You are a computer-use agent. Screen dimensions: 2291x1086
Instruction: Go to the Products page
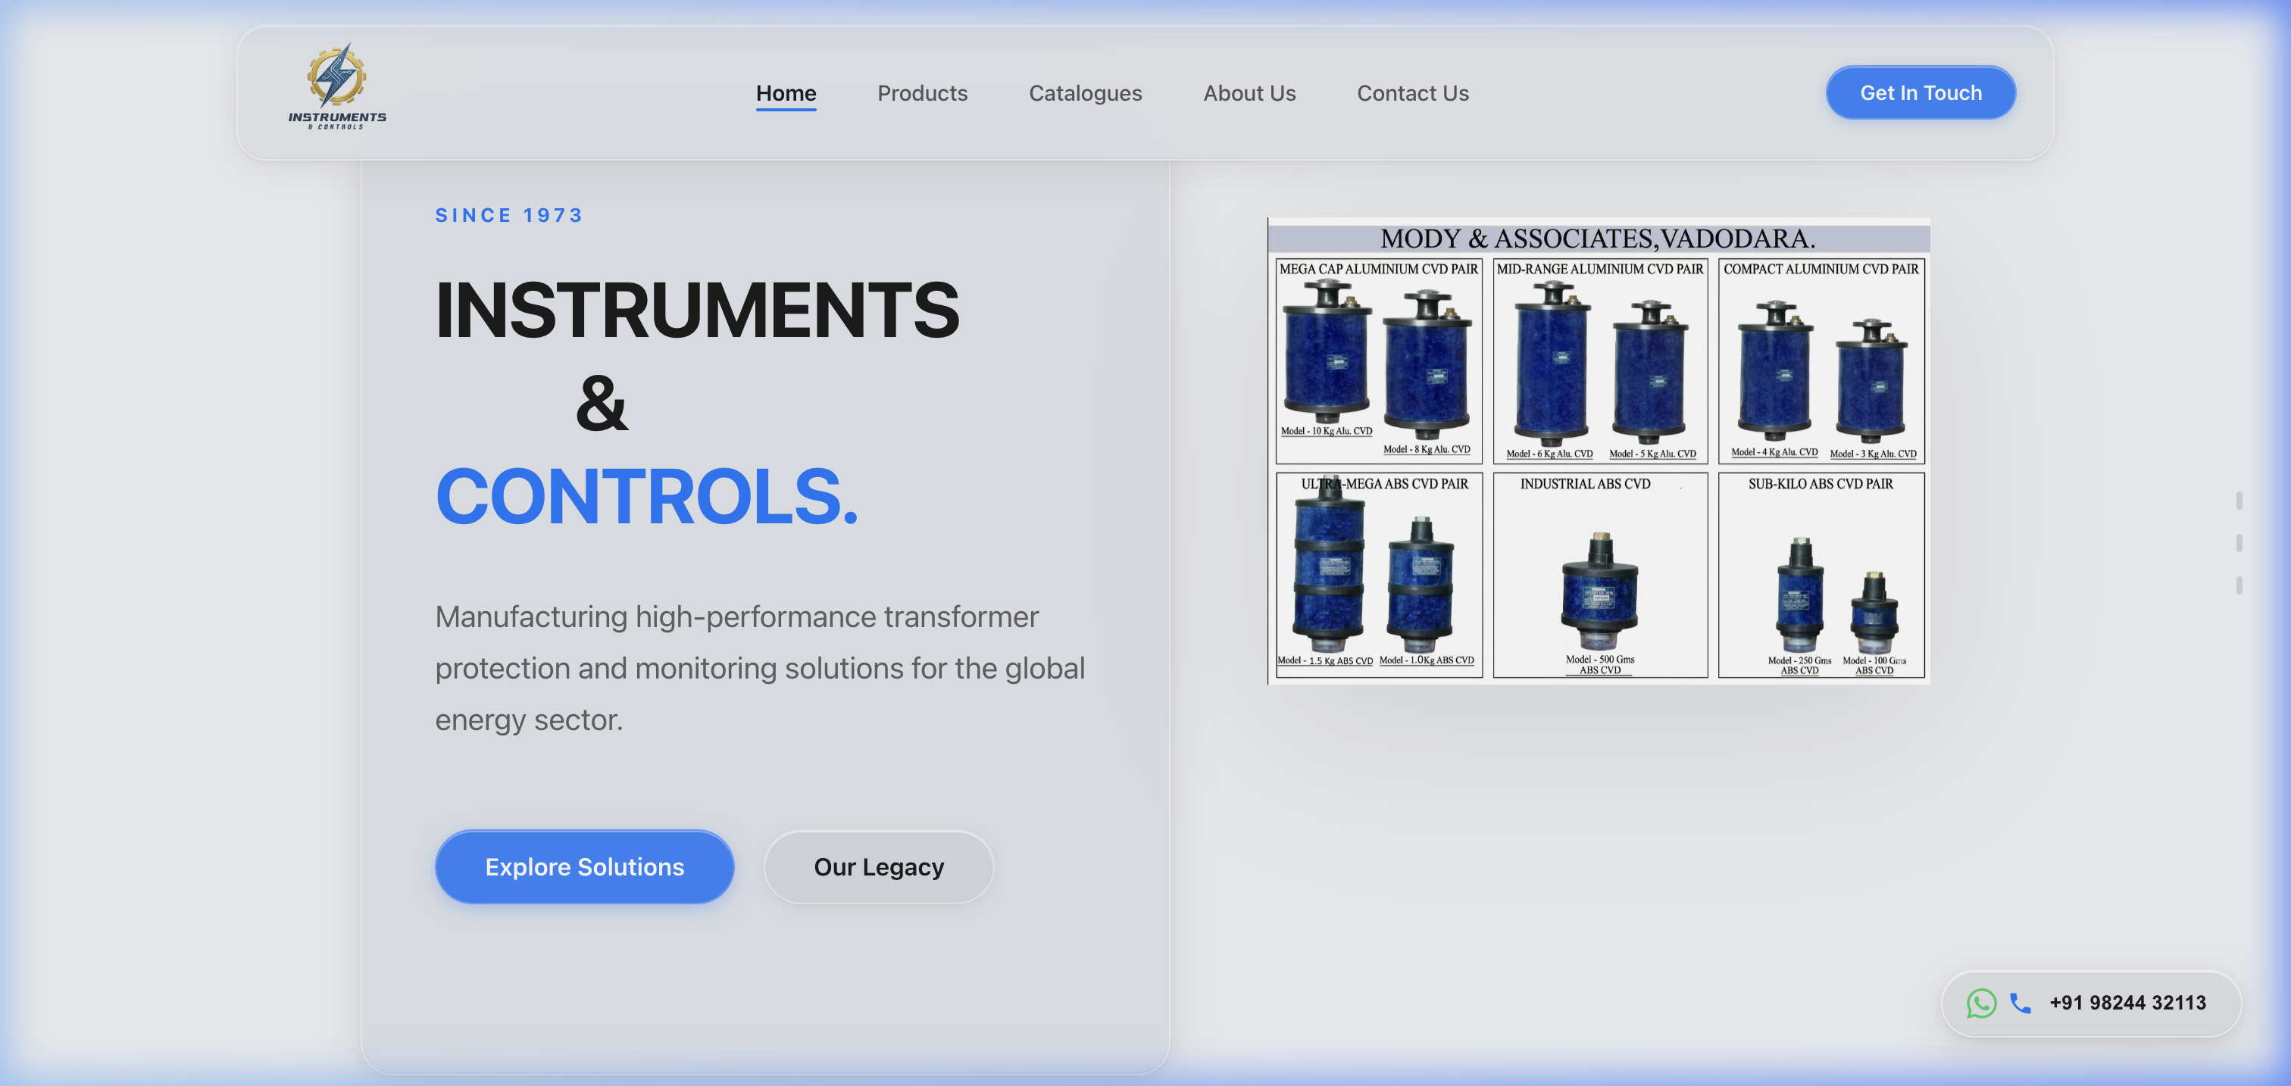pos(922,92)
